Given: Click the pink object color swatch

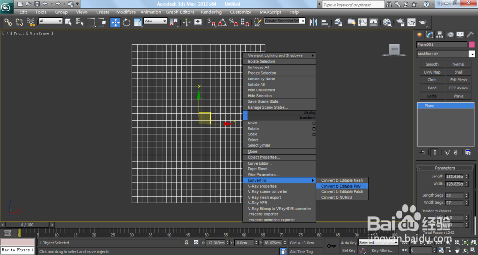Looking at the screenshot, I should [472, 44].
